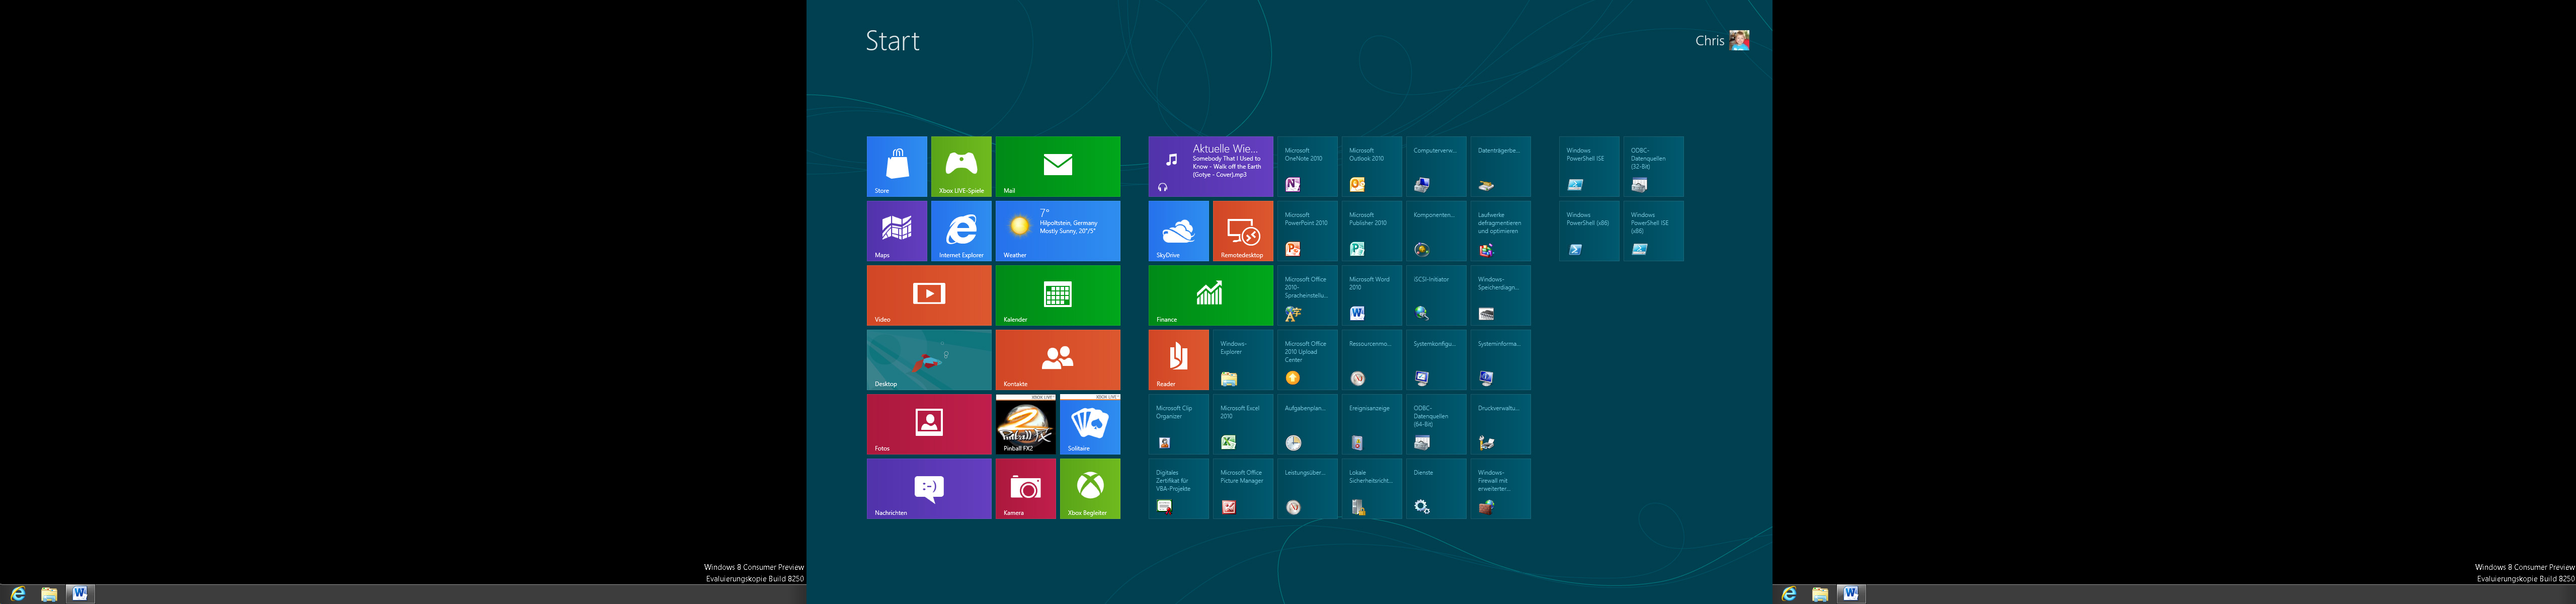2576x604 pixels.
Task: Open Laufwerke defragmentieren und optimieren tile
Action: tap(1500, 231)
